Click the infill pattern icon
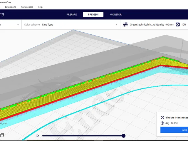188x141 pixels. point(178,24)
